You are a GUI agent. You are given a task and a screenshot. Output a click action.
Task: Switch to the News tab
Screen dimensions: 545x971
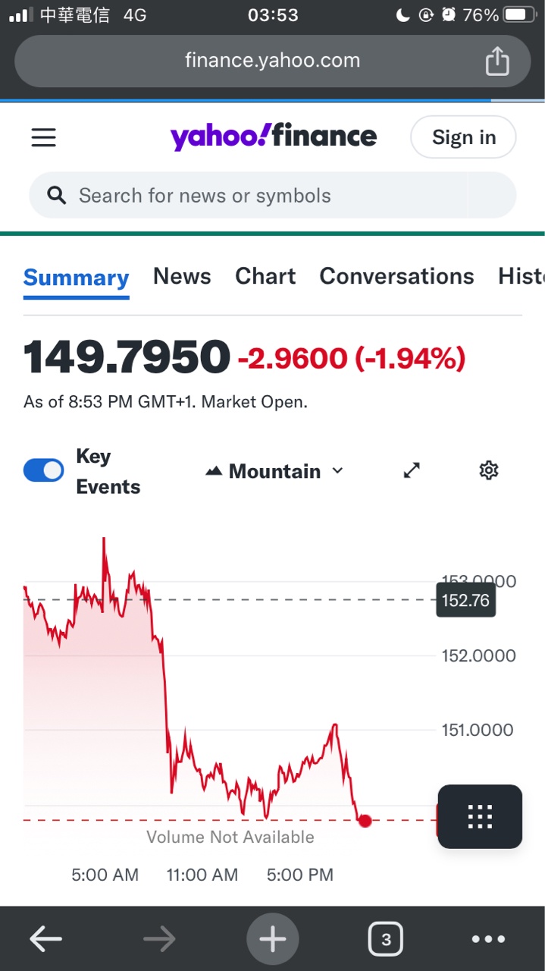coord(182,276)
